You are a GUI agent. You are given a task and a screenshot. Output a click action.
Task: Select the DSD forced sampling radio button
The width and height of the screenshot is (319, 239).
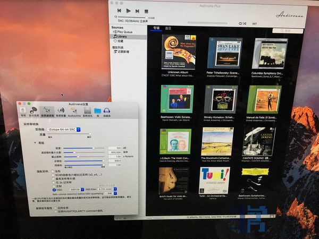54,189
